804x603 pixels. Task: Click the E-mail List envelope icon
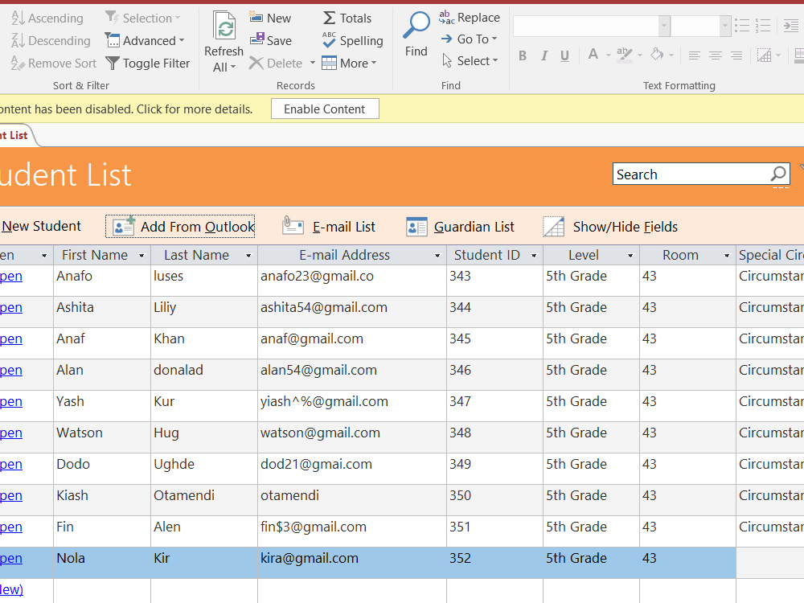[293, 225]
